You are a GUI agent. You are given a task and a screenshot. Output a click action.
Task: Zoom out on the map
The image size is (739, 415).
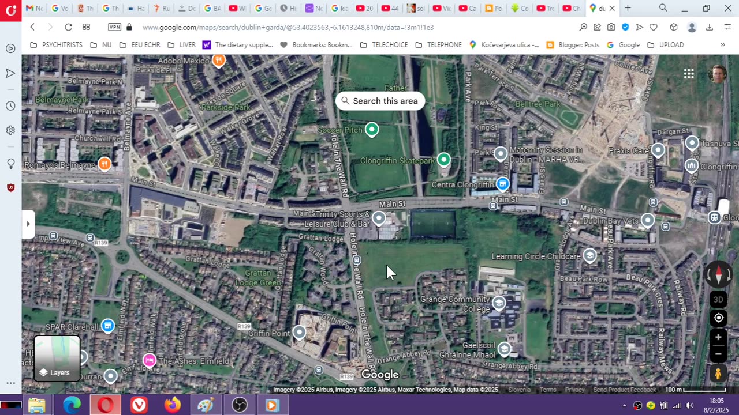[718, 353]
